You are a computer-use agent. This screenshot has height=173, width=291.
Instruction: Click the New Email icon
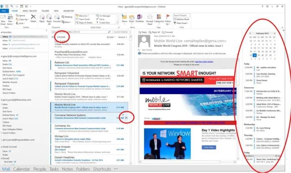(x=3, y=18)
